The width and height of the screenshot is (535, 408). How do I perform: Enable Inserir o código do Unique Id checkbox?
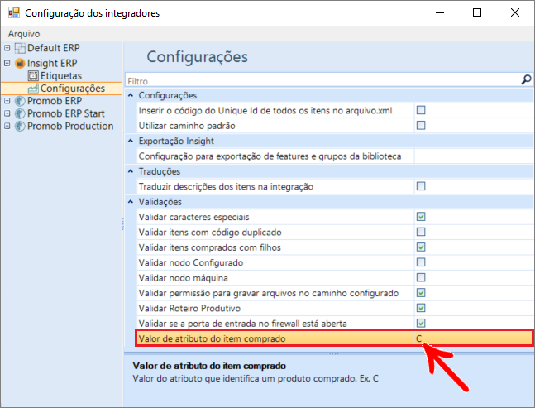pyautogui.click(x=421, y=110)
